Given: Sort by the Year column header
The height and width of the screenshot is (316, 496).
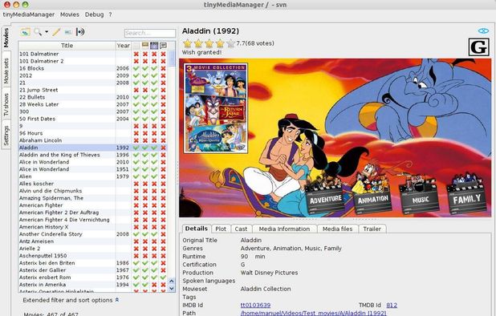Looking at the screenshot, I should click(123, 46).
